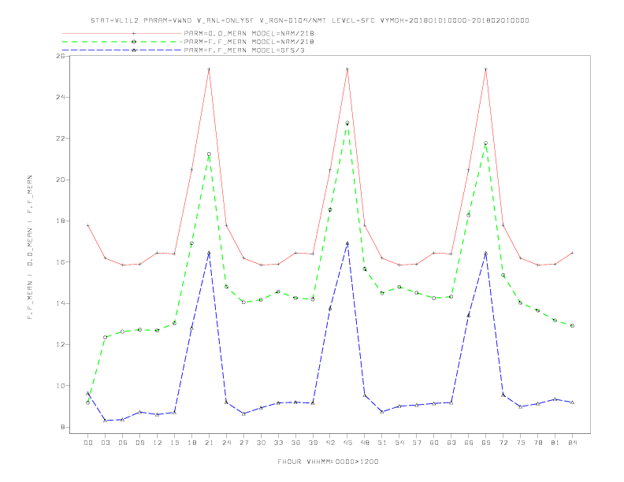Click x-axis tick label 06

point(123,443)
